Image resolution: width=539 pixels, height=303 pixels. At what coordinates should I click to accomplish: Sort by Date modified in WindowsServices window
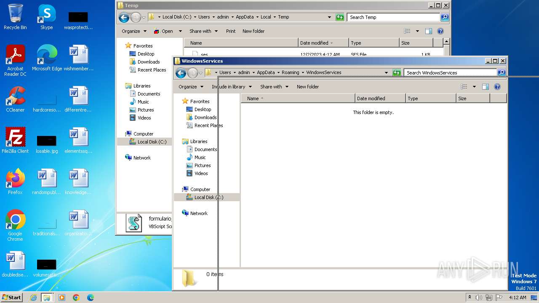[x=380, y=98]
